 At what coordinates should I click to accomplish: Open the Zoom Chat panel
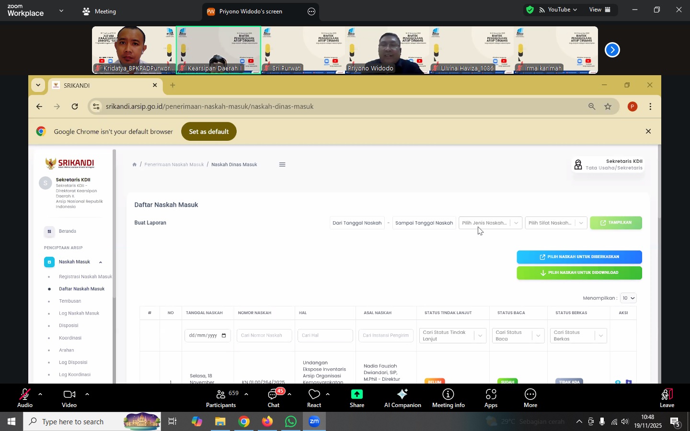pyautogui.click(x=274, y=397)
